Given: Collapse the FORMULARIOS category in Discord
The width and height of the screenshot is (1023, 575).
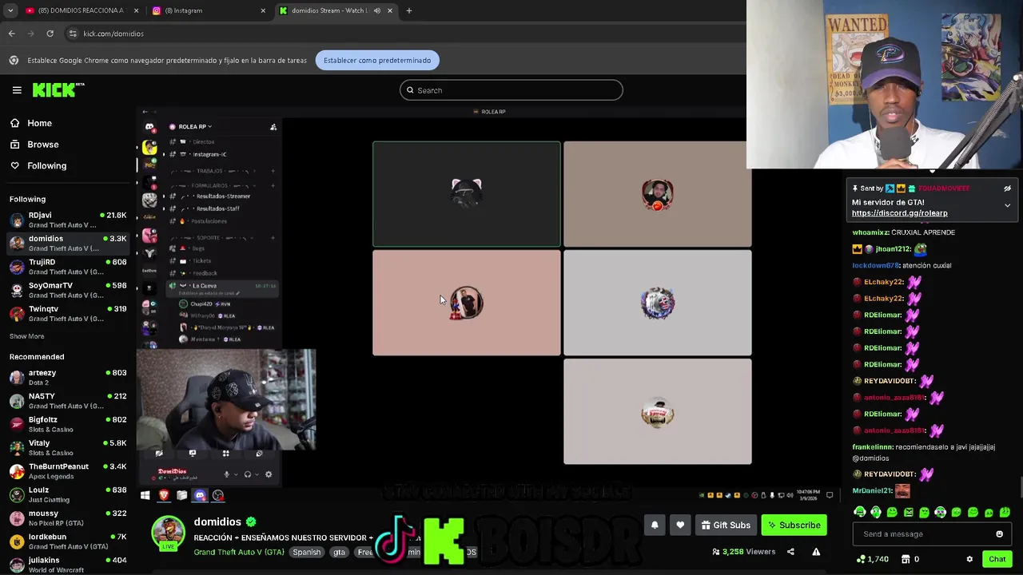Looking at the screenshot, I should pyautogui.click(x=209, y=184).
